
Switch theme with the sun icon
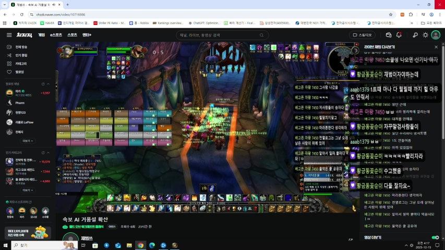[425, 35]
